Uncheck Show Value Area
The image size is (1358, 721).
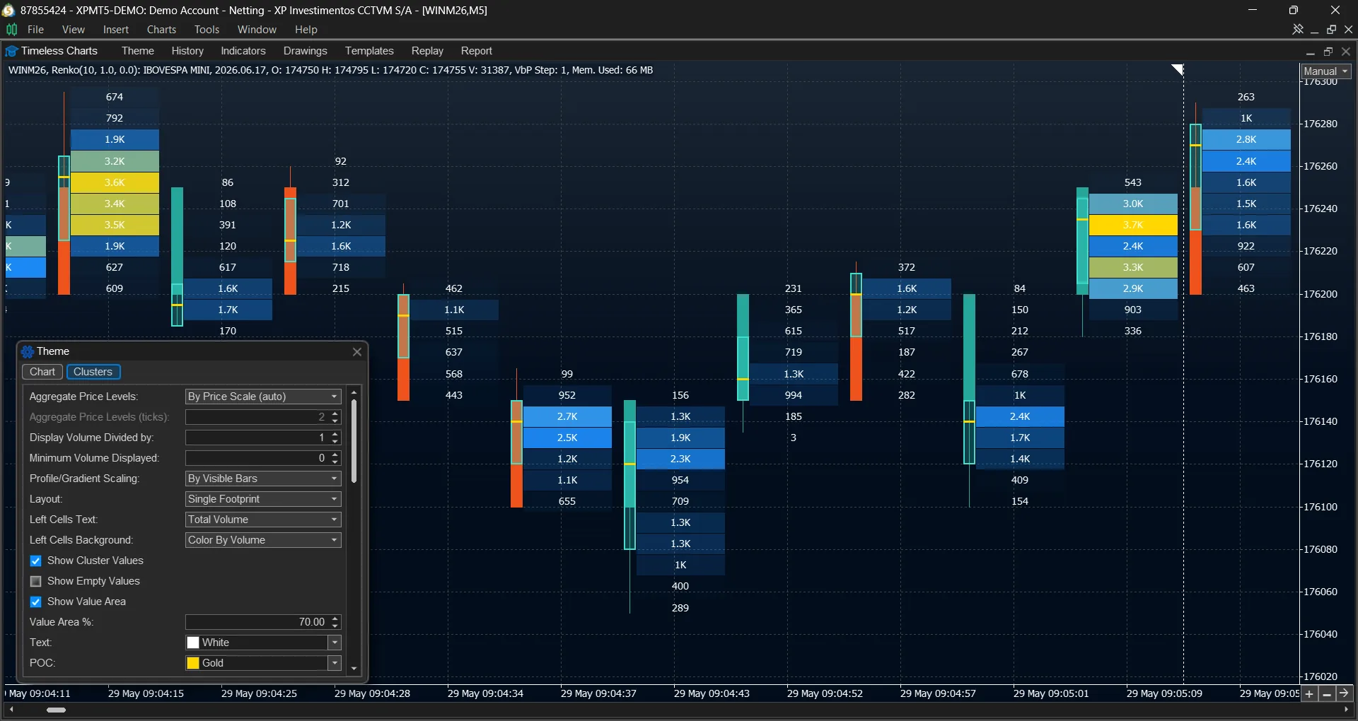[x=36, y=602]
